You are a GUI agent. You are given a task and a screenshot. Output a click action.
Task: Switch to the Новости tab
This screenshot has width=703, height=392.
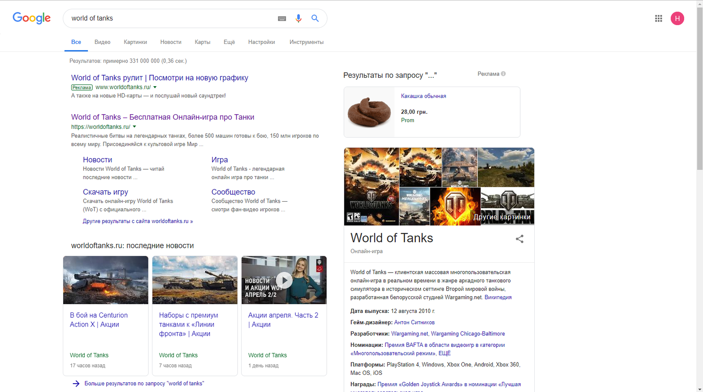171,42
